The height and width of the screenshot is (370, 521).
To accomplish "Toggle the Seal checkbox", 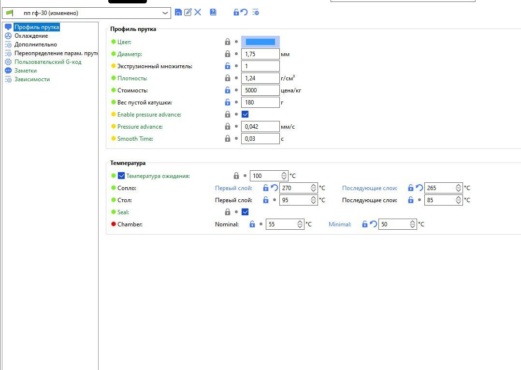I will [245, 212].
